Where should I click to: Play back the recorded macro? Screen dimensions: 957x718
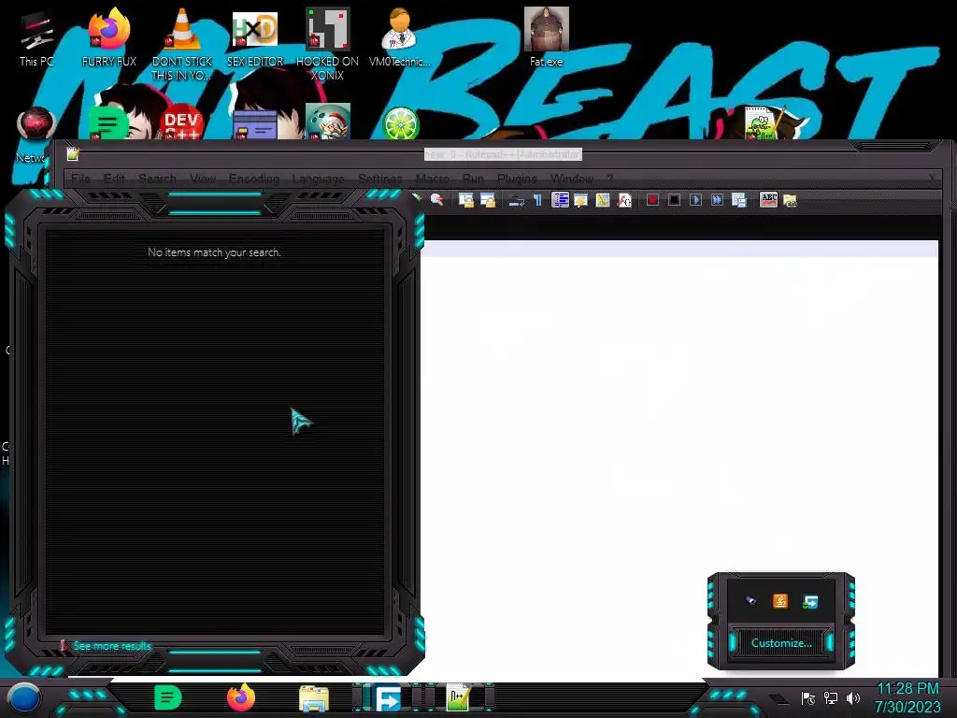[x=695, y=200]
